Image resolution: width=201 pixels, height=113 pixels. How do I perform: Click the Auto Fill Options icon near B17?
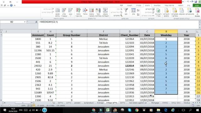click(x=151, y=96)
